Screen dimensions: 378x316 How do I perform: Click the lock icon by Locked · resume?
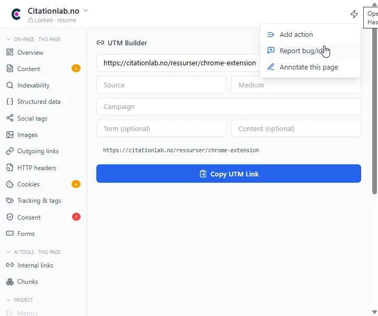(x=31, y=20)
